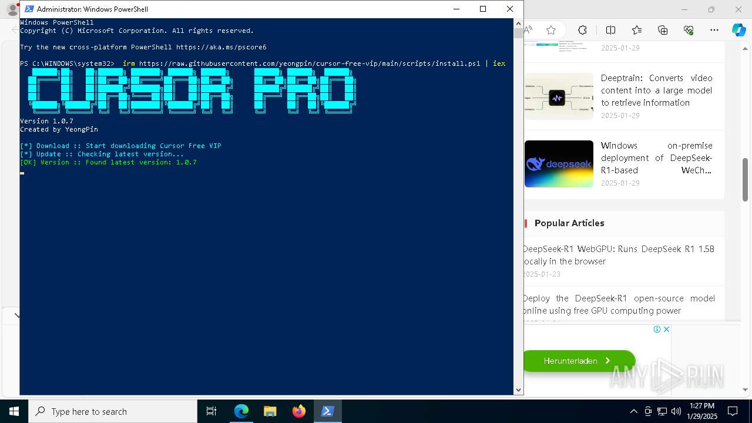The width and height of the screenshot is (752, 423).
Task: Open Edge's Collections icon
Action: pos(663,30)
